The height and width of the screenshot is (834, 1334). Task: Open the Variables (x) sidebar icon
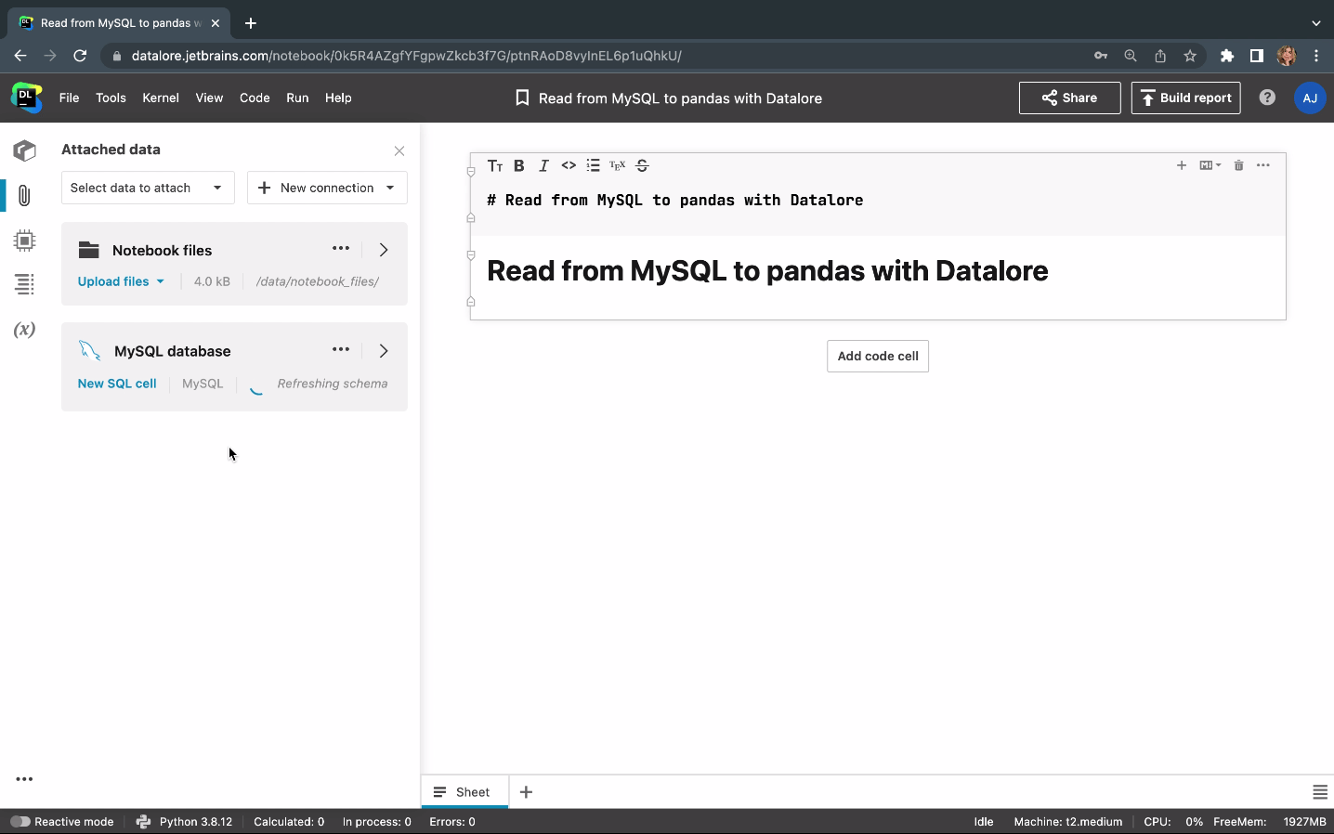[25, 330]
